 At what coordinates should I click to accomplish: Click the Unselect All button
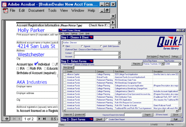point(80,115)
